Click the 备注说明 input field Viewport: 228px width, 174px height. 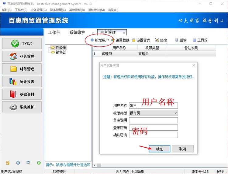(x=154, y=120)
